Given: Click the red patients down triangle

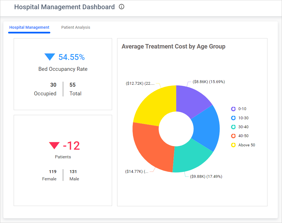Looking at the screenshot, I should point(54,146).
